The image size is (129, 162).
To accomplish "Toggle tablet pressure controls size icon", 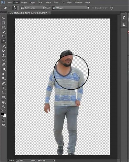I will pyautogui.click(x=112, y=8).
